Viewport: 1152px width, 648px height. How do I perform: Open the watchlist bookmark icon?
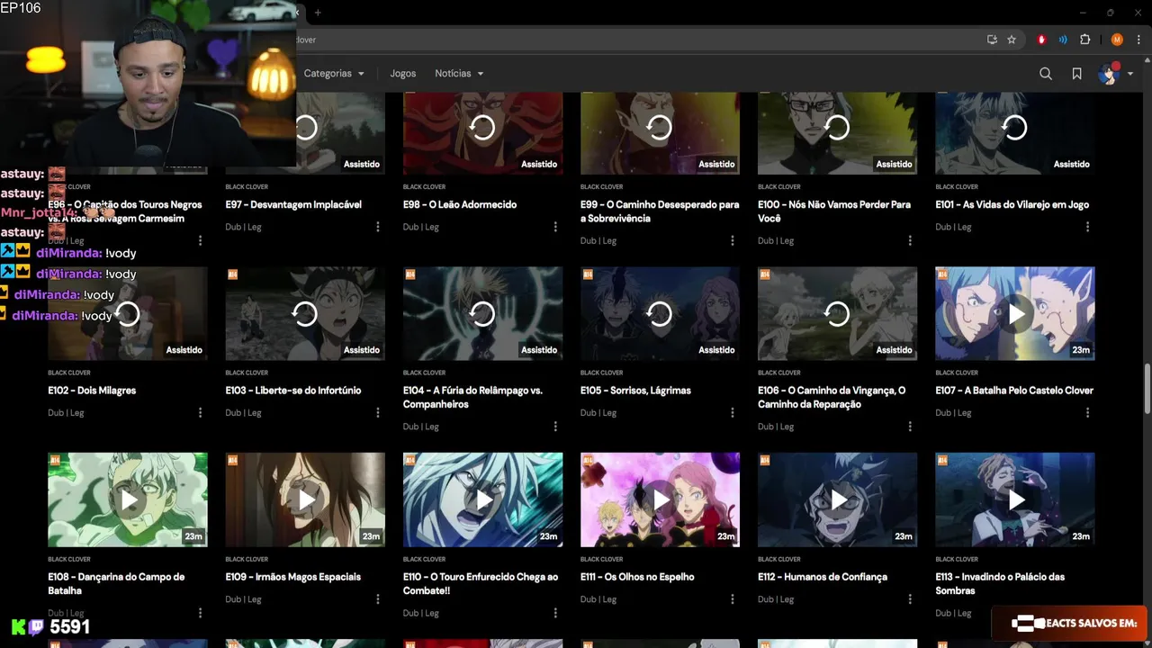pyautogui.click(x=1076, y=74)
